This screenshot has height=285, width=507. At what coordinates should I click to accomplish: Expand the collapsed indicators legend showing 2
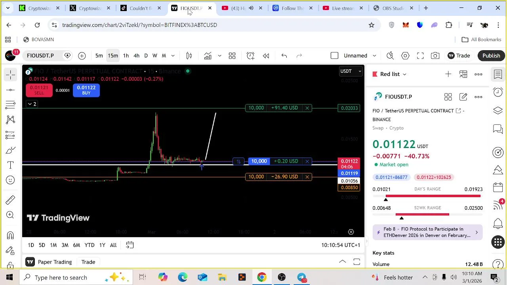point(32,104)
